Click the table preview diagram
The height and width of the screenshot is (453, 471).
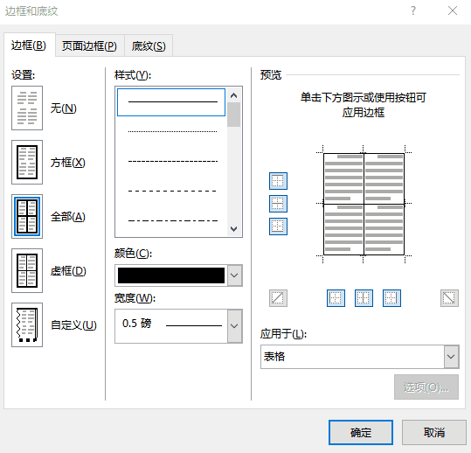[364, 204]
